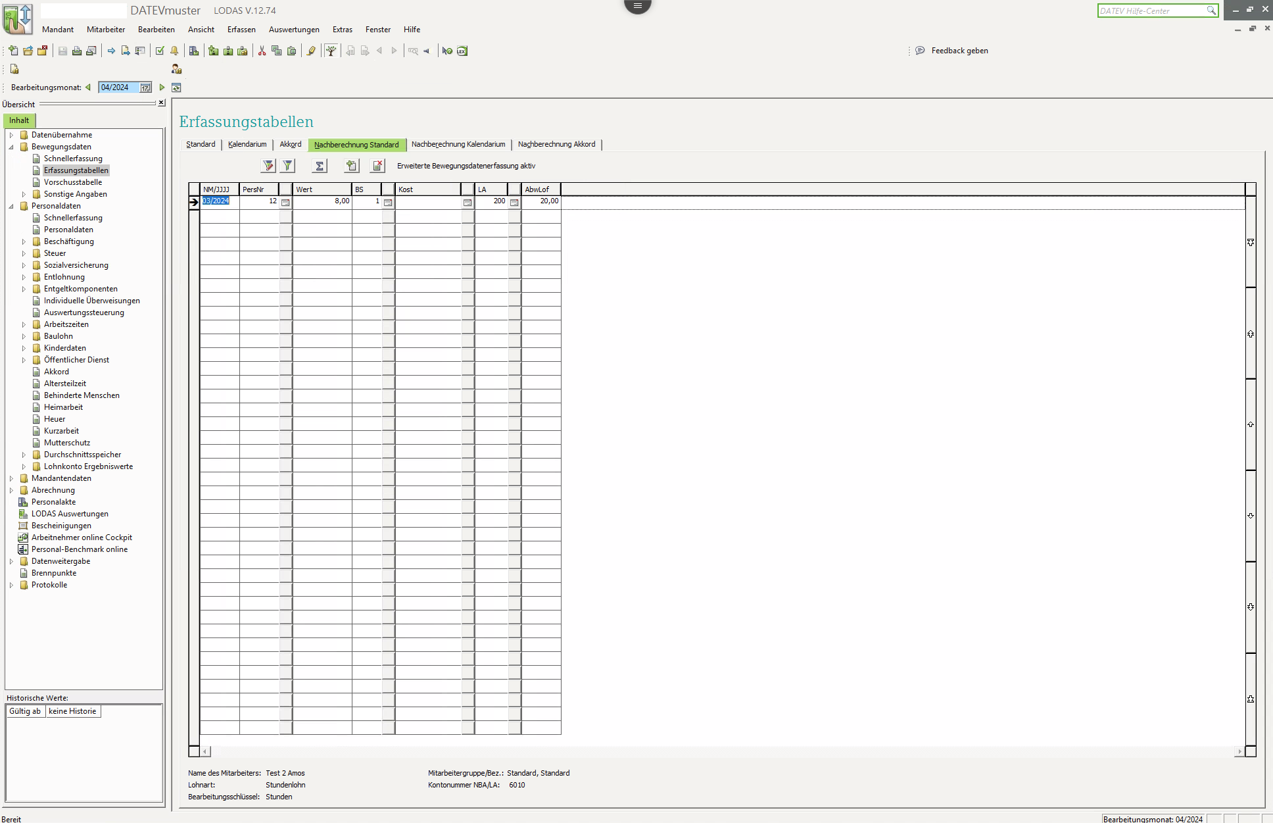Screen dimensions: 1273x823
Task: Click the person with coins icon
Action: coord(176,69)
